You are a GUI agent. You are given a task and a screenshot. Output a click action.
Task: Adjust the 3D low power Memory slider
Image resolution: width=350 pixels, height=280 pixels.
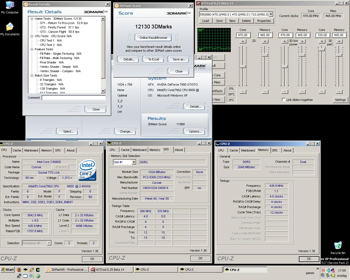tap(302, 55)
